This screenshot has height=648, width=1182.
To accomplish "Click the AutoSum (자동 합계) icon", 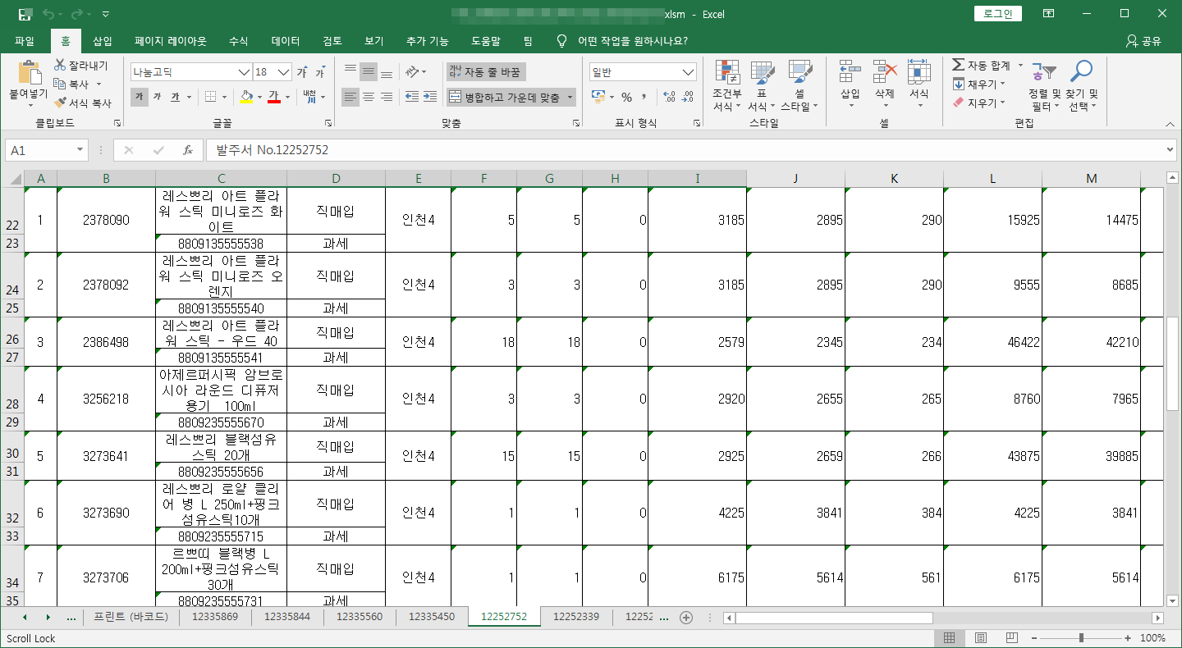I will [x=958, y=66].
